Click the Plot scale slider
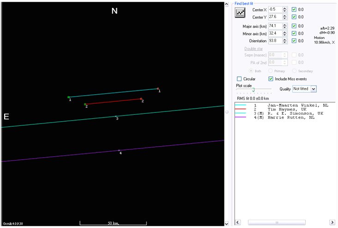The image size is (338, 228). (x=253, y=90)
